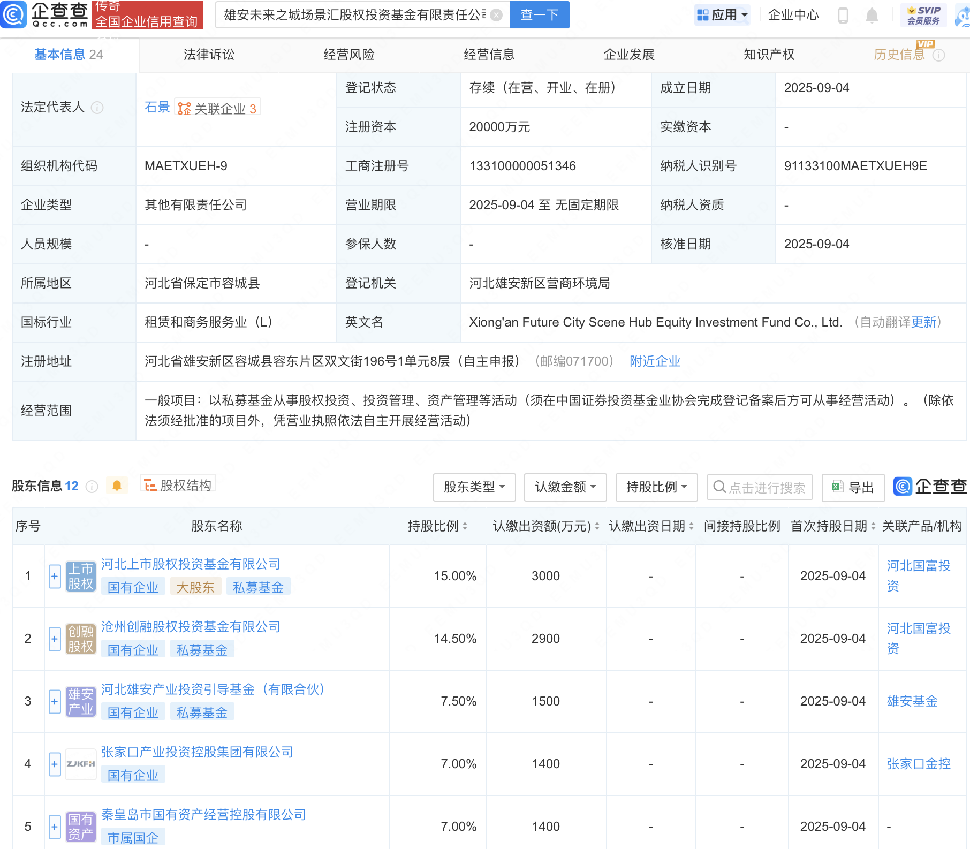The height and width of the screenshot is (849, 970).
Task: Click logo of 河北上市股权投资基金
Action: point(81,576)
